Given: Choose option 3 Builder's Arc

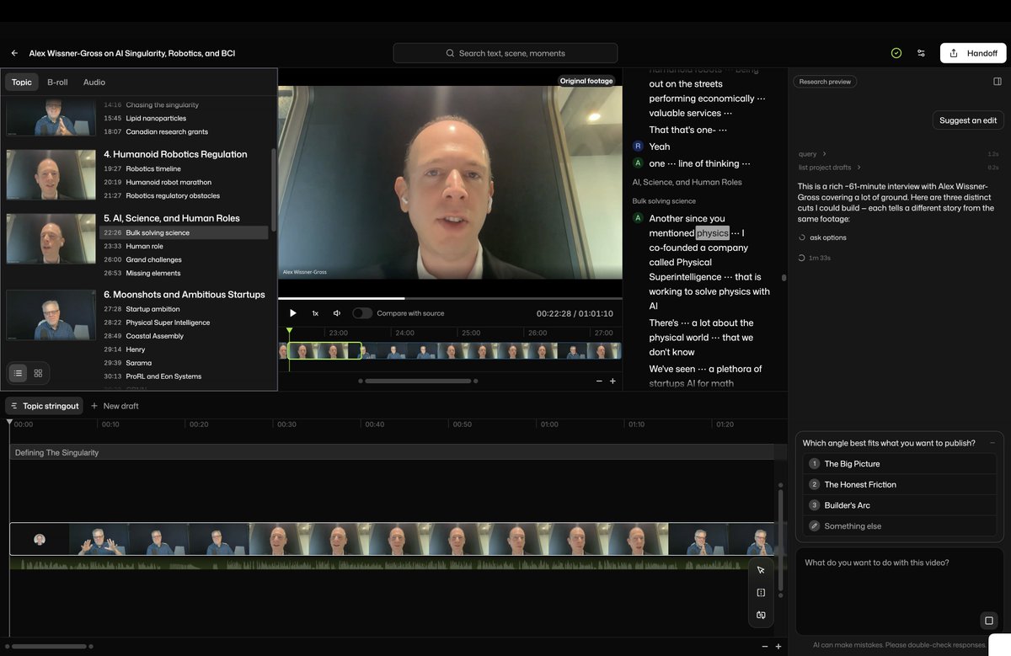Looking at the screenshot, I should pyautogui.click(x=900, y=505).
